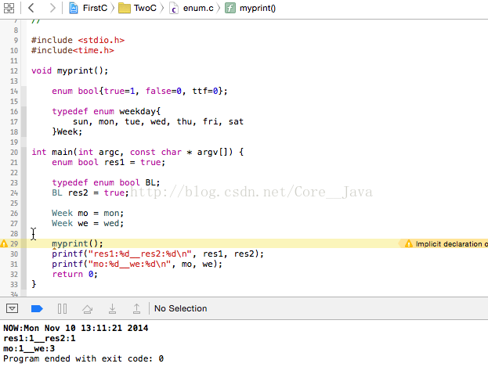The height and width of the screenshot is (367, 488).
Task: Click myprint(); call on line 29
Action: 78,243
